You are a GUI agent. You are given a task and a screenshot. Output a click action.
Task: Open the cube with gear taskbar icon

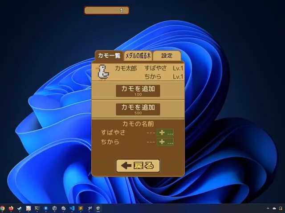[x=63, y=209]
